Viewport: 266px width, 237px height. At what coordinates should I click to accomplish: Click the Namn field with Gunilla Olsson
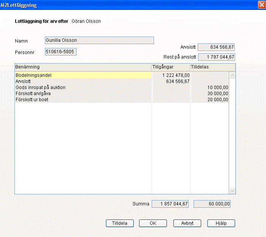point(99,40)
